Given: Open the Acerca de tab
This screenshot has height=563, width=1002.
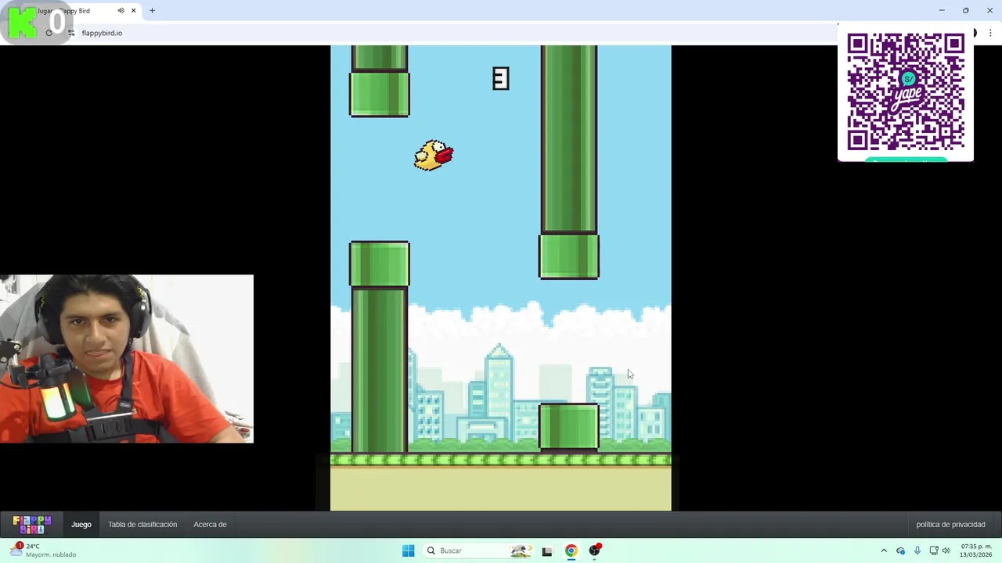Looking at the screenshot, I should [210, 525].
